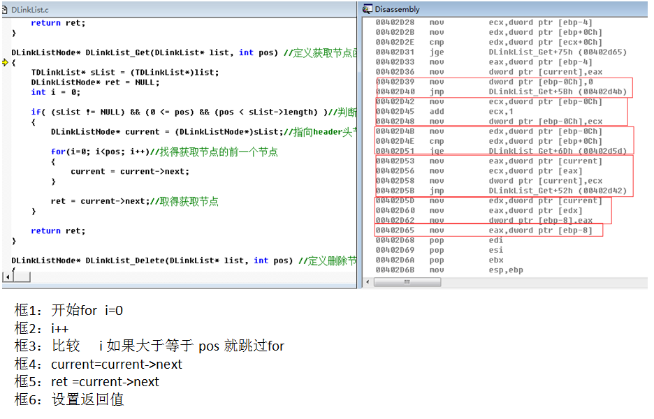654x419 pixels.
Task: Click disassembly line at 00402D42
Action: click(x=489, y=102)
